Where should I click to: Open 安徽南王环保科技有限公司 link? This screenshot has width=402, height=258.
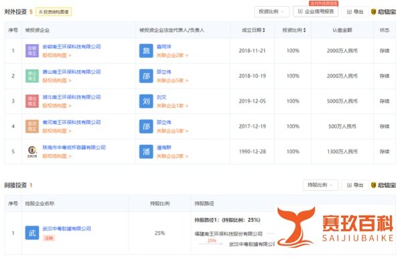(x=72, y=47)
